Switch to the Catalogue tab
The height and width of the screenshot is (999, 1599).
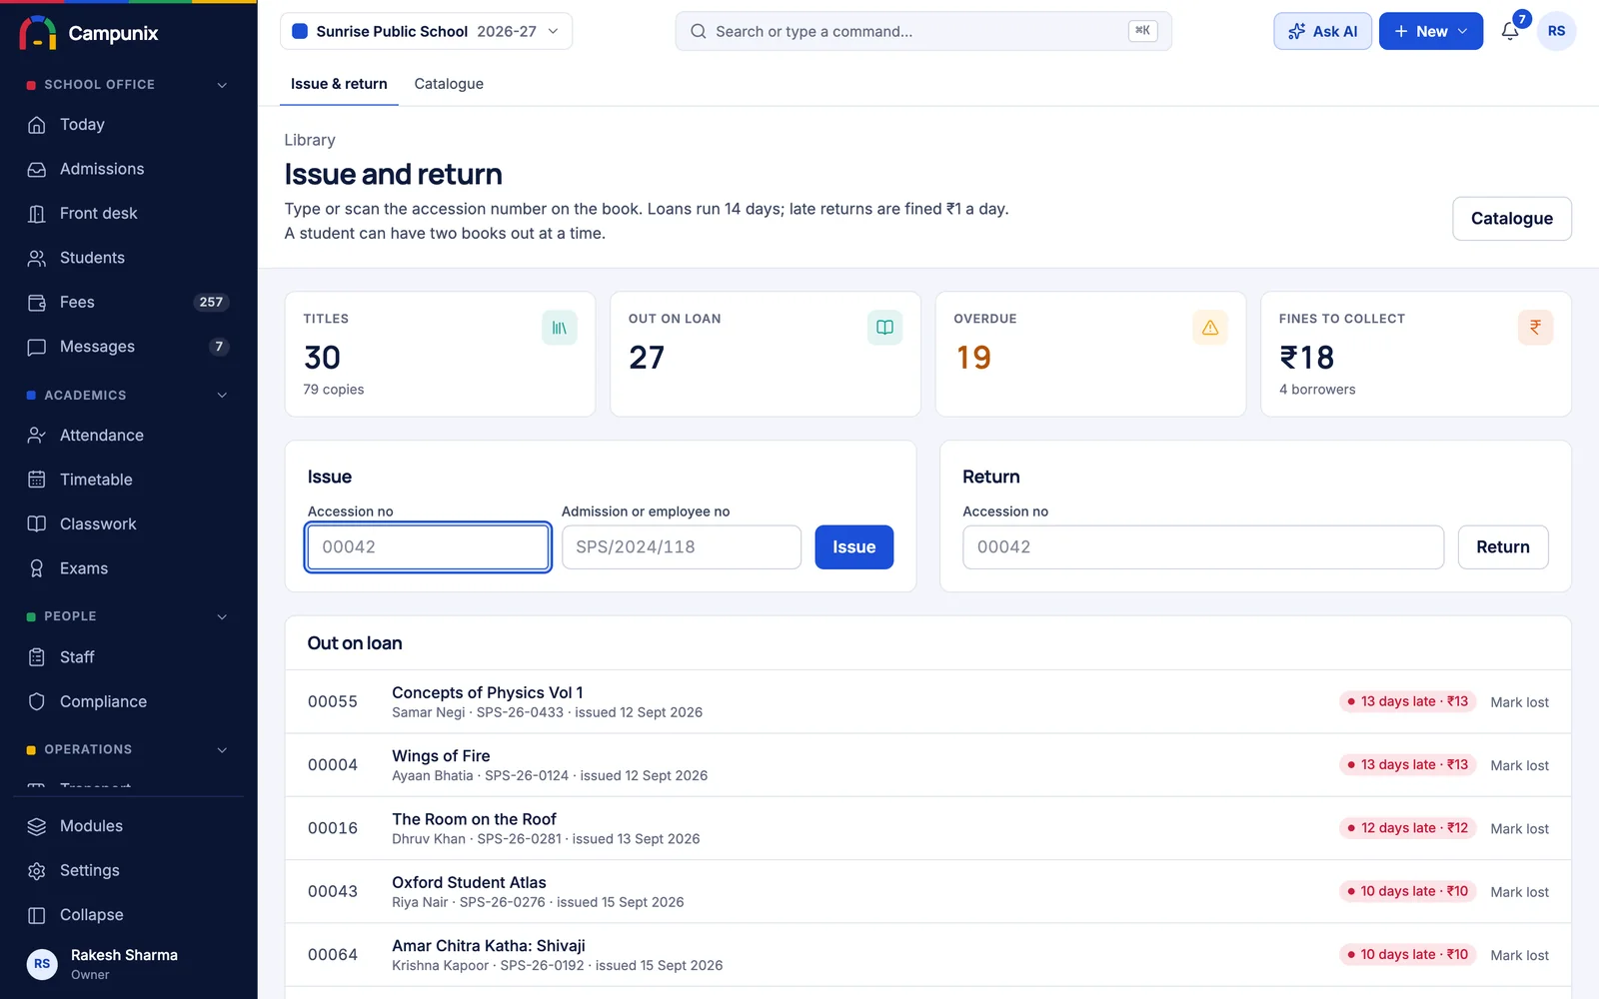coord(449,84)
